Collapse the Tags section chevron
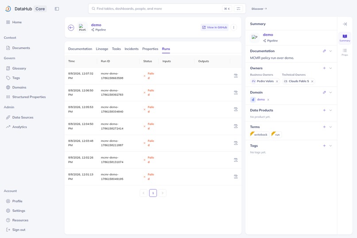This screenshot has width=357, height=238. coord(330,146)
